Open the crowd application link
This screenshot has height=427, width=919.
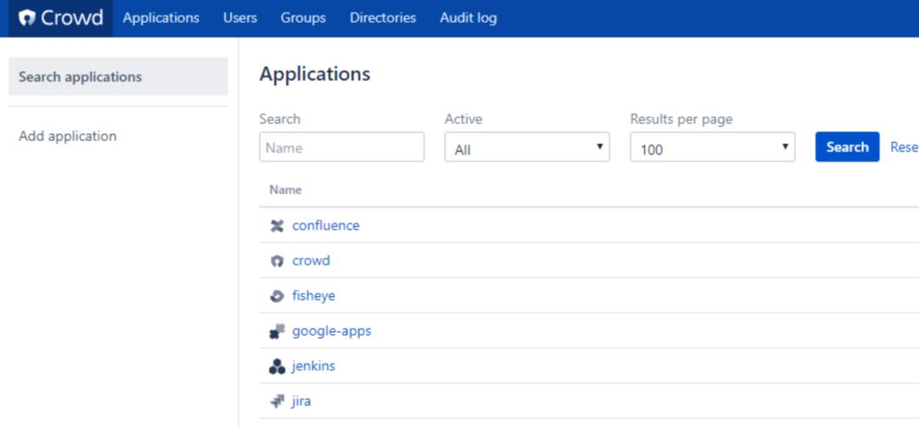pyautogui.click(x=311, y=260)
